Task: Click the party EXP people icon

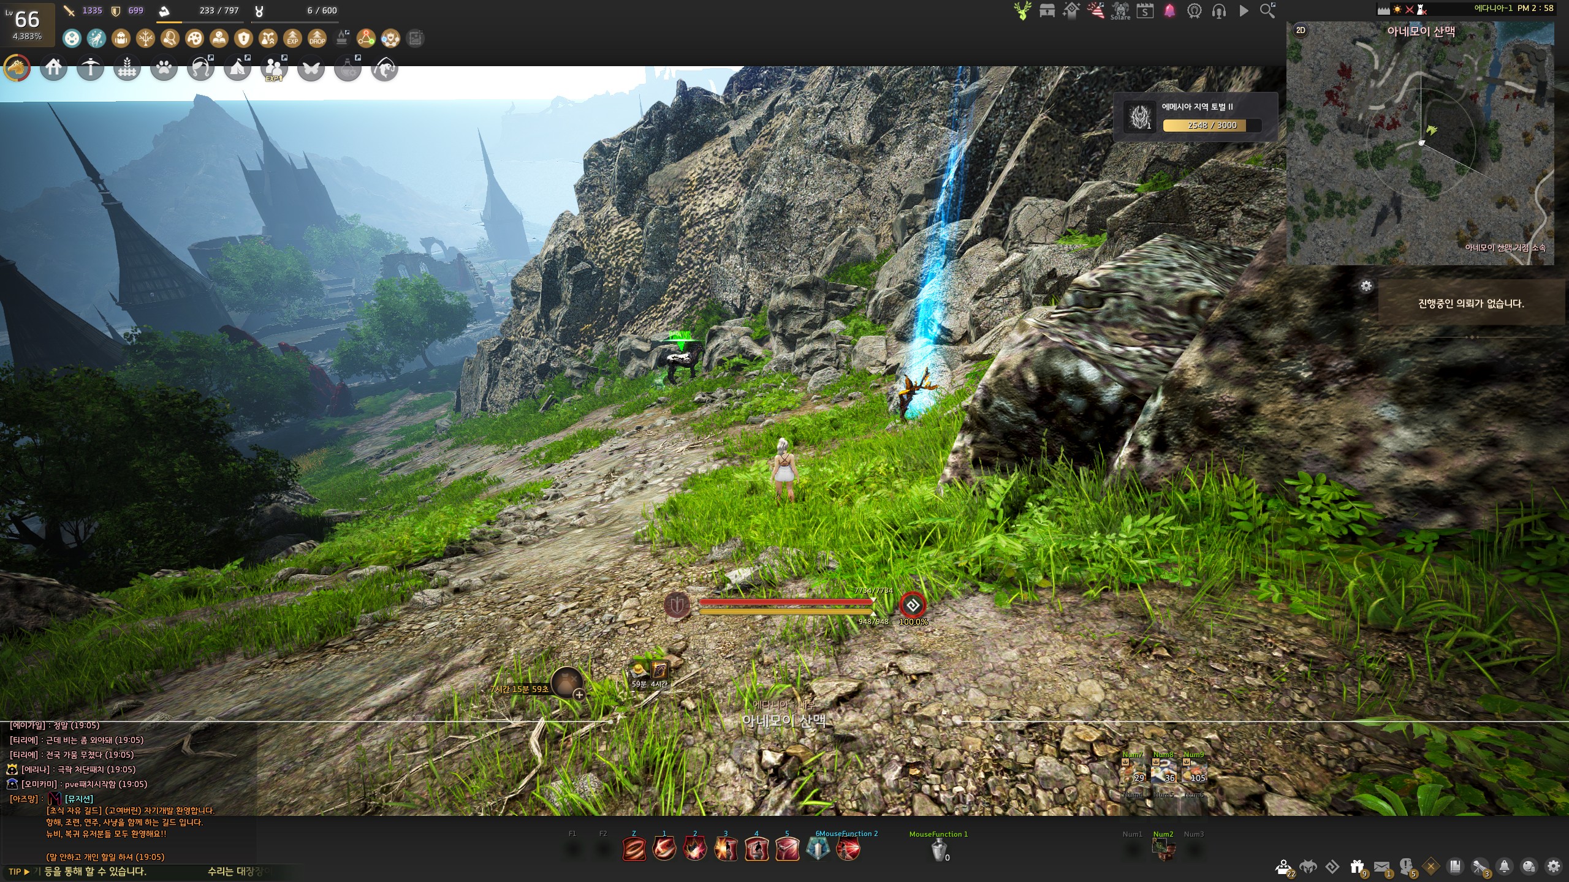Action: 274,68
